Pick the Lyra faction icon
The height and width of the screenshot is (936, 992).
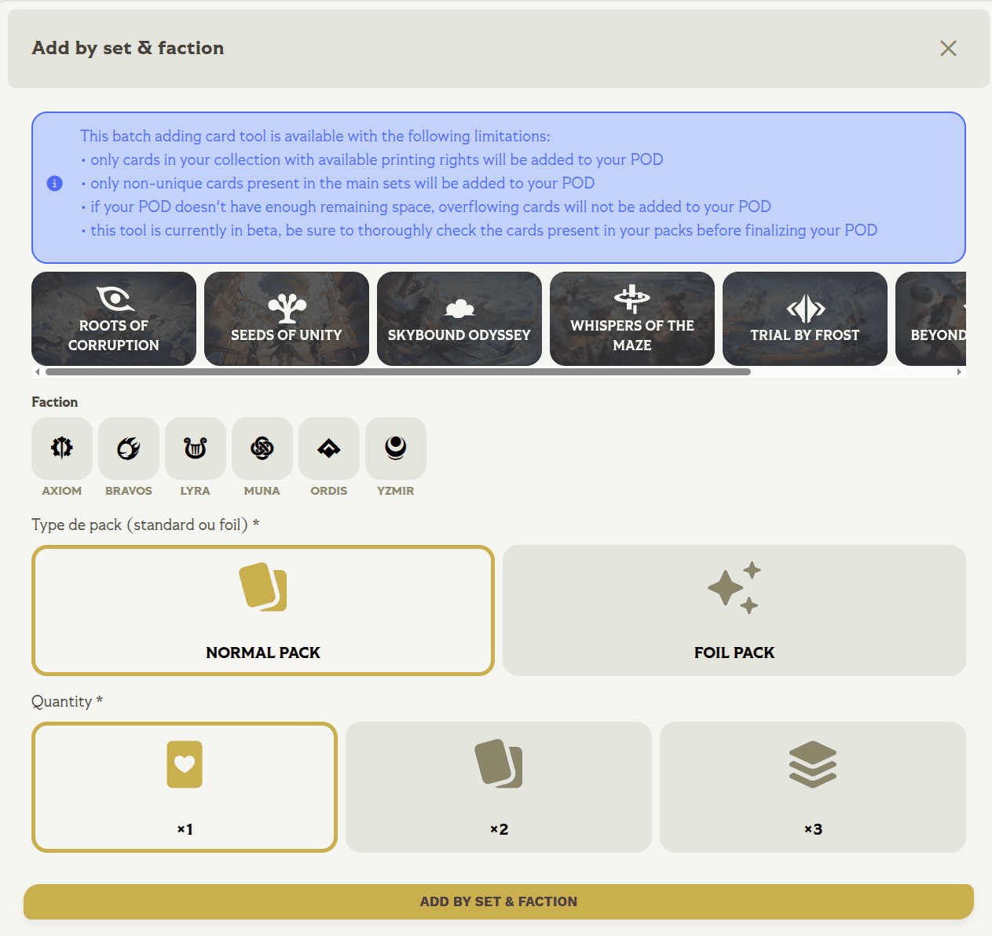pos(196,448)
